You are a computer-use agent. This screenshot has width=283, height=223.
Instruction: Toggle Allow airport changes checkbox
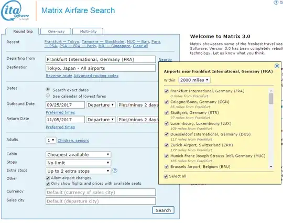48,178
